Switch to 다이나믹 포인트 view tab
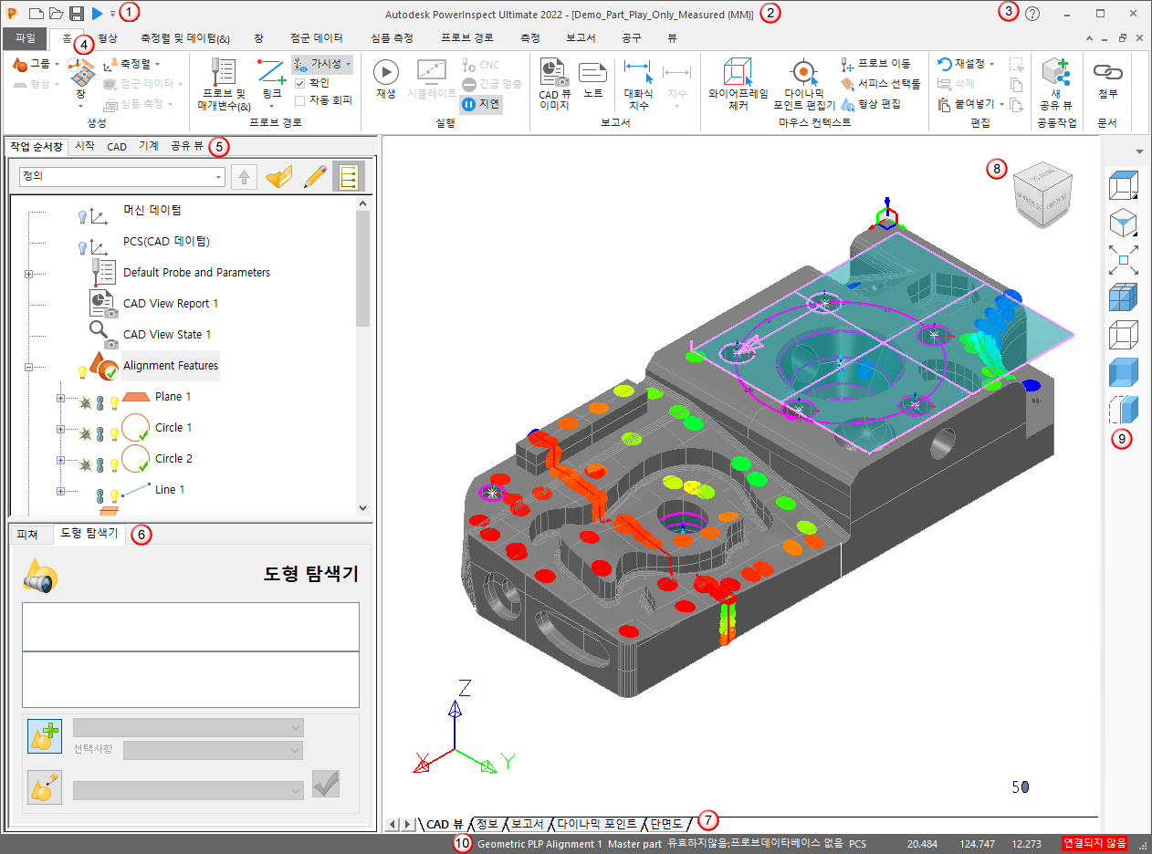 pyautogui.click(x=596, y=824)
